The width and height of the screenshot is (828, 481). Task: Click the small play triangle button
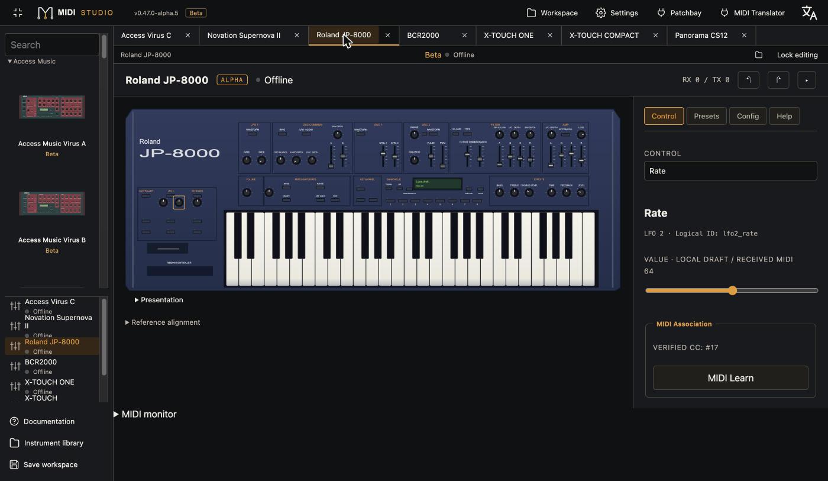coord(807,80)
